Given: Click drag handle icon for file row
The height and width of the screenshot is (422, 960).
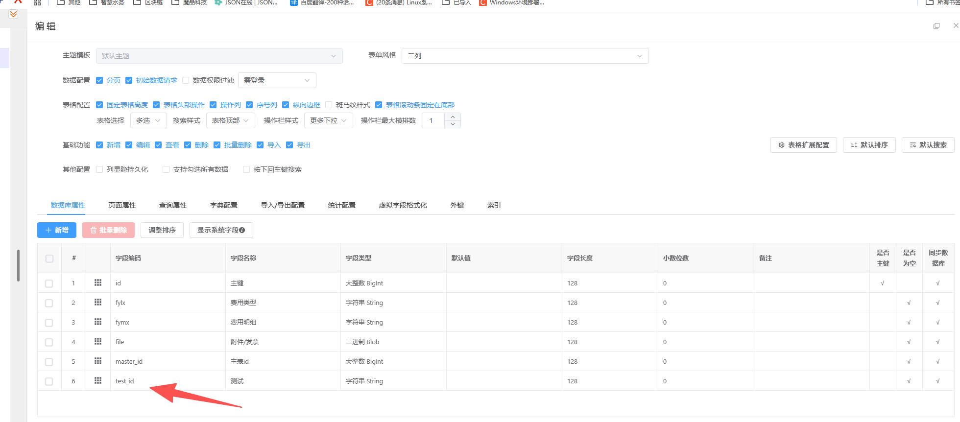Looking at the screenshot, I should click(98, 341).
